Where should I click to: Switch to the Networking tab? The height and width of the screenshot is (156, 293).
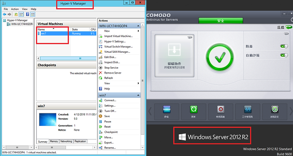66,141
